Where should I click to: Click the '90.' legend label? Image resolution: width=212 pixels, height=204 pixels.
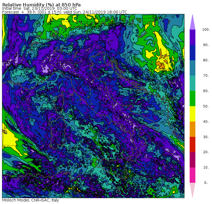206,45
